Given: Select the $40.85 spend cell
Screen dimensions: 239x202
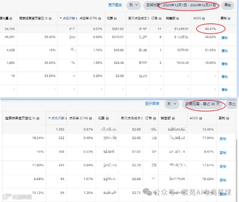Looking at the screenshot, I should (x=119, y=50).
